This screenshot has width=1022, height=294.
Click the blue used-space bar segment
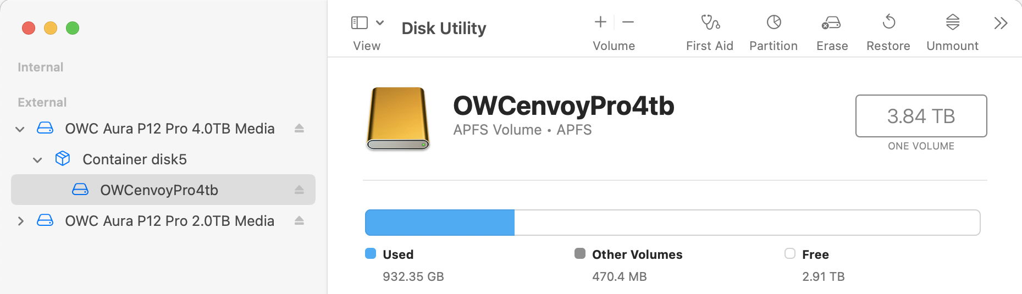tap(440, 223)
